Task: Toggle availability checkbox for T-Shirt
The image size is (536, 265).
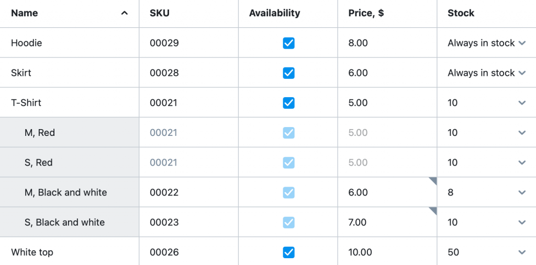Action: [x=288, y=103]
